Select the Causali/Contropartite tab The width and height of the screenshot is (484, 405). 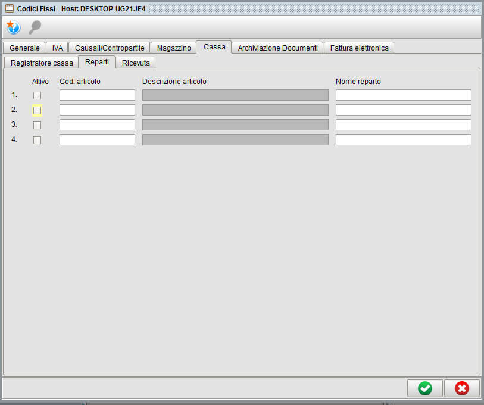110,48
